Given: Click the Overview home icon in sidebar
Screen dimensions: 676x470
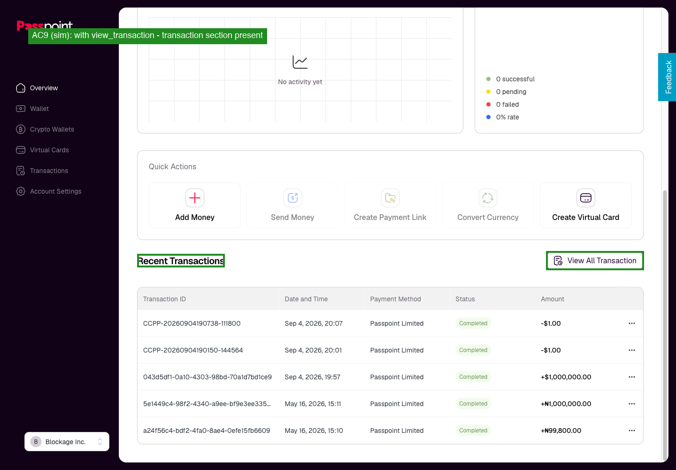Looking at the screenshot, I should point(21,88).
